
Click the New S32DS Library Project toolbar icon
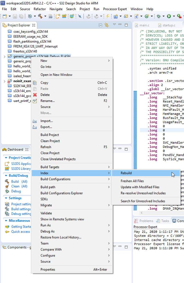coord(64,16)
